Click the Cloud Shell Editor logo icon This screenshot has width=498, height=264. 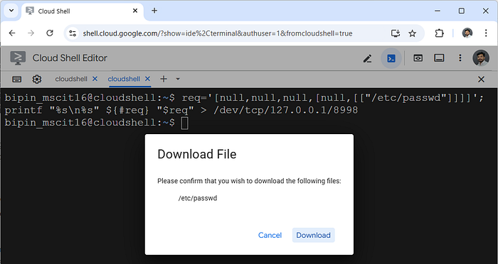(18, 58)
